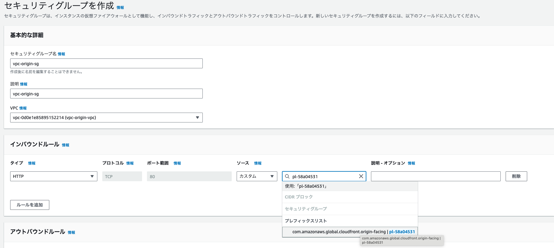Open info link beside ポート範囲 column
Image resolution: width=554 pixels, height=248 pixels.
pyautogui.click(x=177, y=163)
